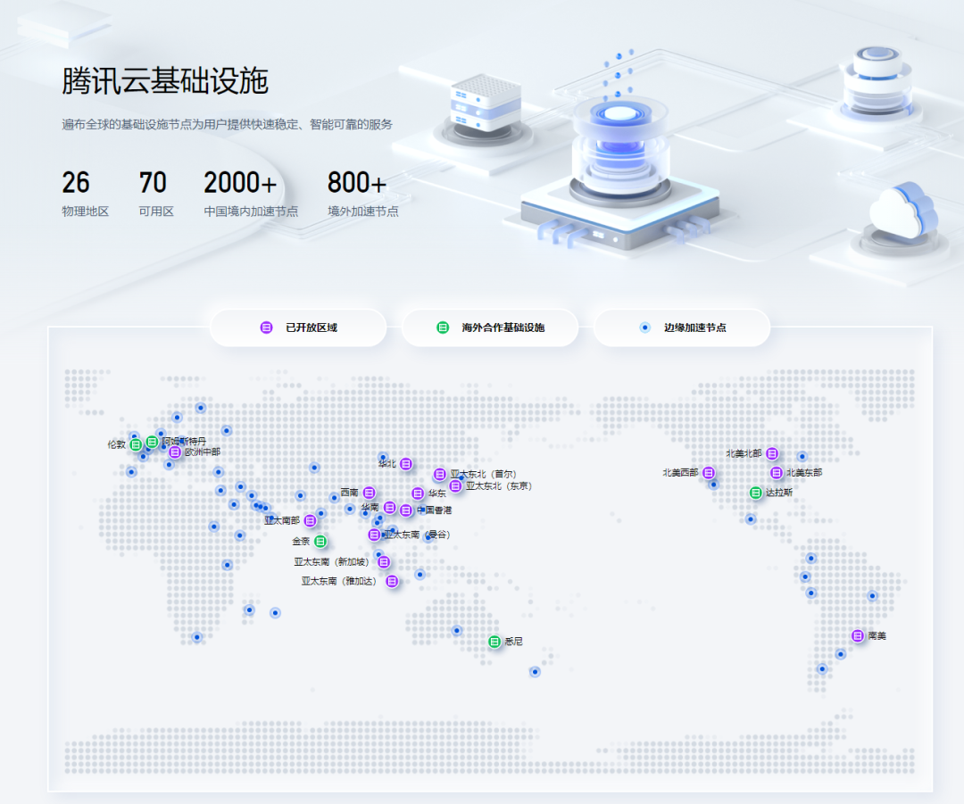Click the 亚太东南（雅加达）region marker
Screen dimensions: 964x804
coord(392,581)
